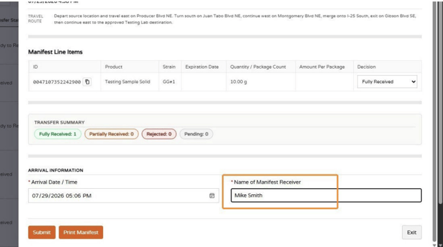Image resolution: width=443 pixels, height=247 pixels.
Task: Click the ID column header
Action: pos(35,67)
